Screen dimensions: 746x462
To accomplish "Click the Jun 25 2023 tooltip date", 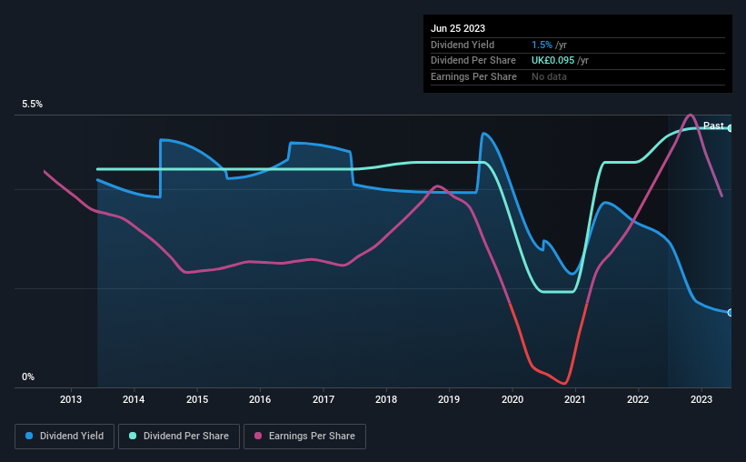I will coord(458,28).
